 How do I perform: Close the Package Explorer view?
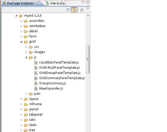37,3
